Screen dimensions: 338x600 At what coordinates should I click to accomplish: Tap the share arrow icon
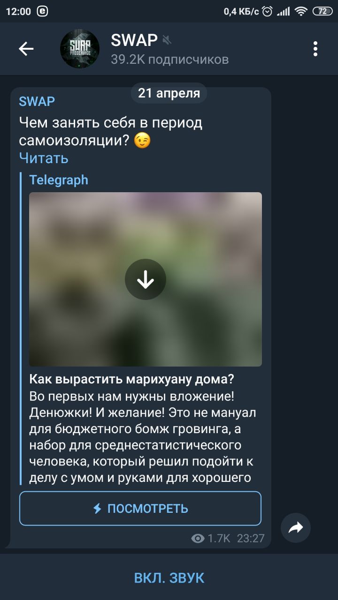pyautogui.click(x=296, y=528)
